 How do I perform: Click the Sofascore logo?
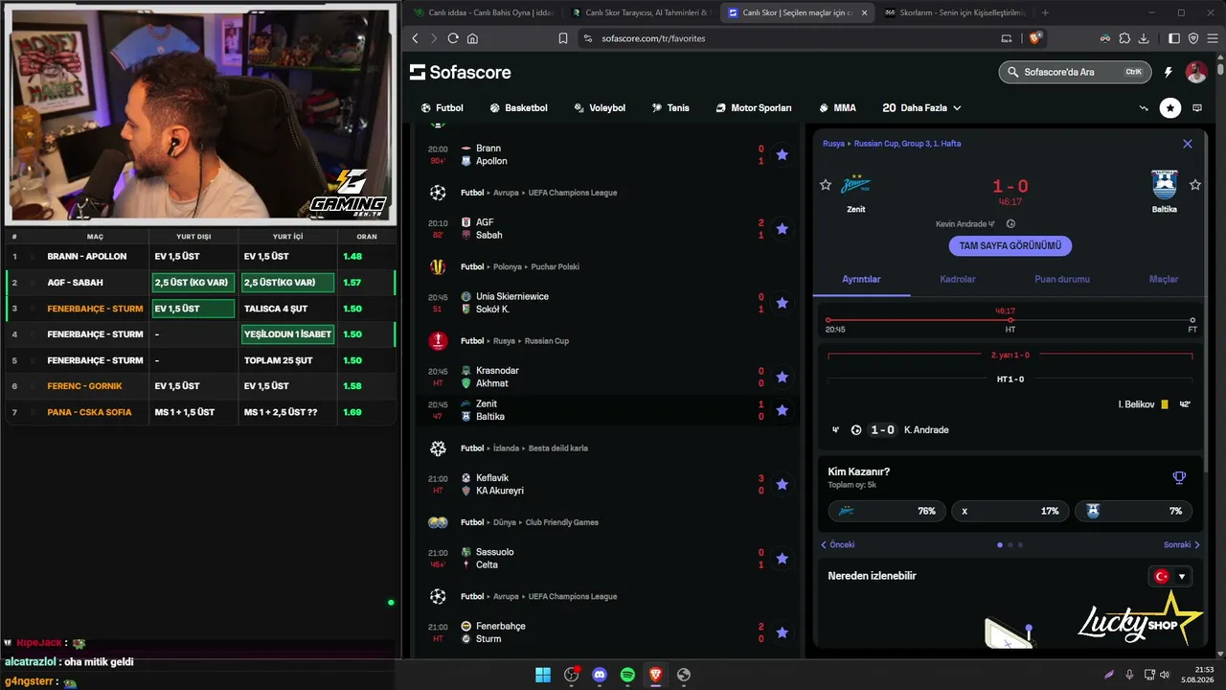[x=461, y=72]
